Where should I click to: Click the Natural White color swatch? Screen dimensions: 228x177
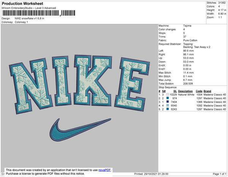168,94
